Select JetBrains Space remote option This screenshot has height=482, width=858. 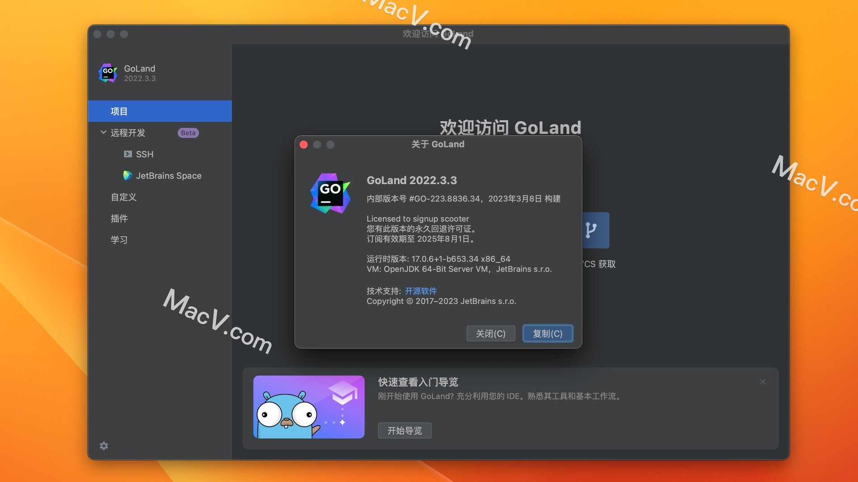point(168,175)
